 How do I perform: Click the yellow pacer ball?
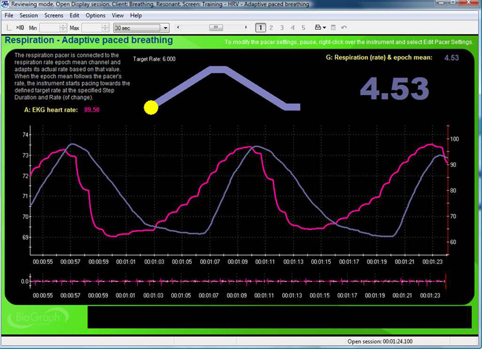pos(151,107)
